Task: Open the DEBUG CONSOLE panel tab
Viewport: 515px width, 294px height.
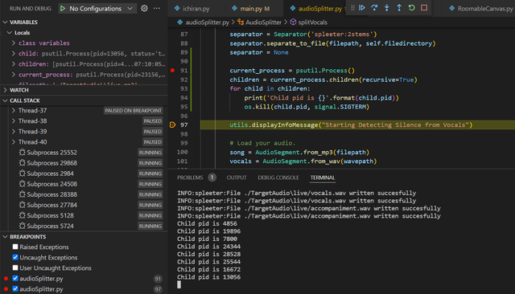Action: 278,178
